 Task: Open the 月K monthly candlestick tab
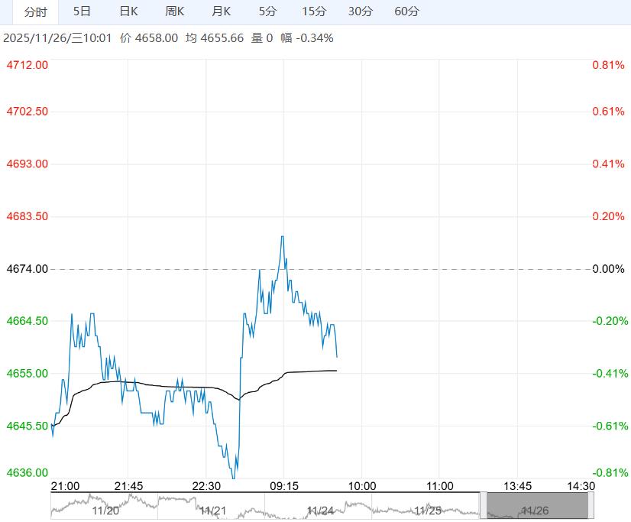point(222,11)
